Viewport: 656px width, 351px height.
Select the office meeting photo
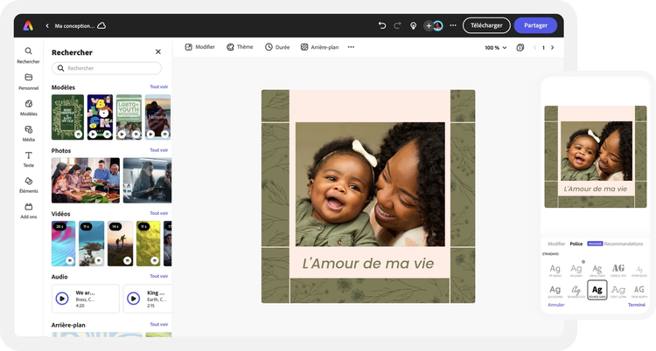[x=147, y=180]
